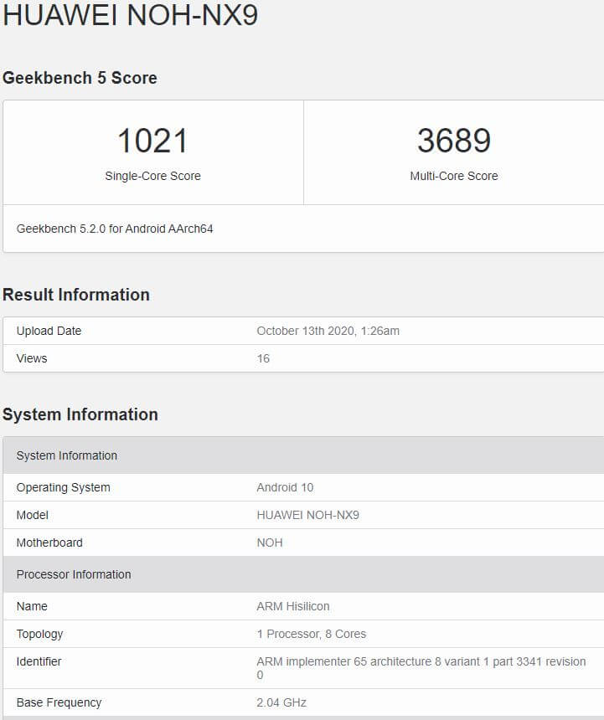Click the Result Information heading
604x720 pixels.
pyautogui.click(x=75, y=295)
